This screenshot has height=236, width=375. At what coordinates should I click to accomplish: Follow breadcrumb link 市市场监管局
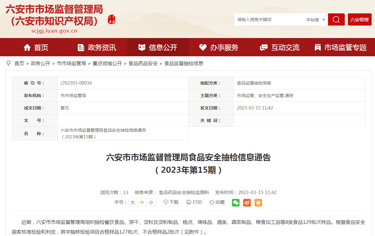click(71, 64)
